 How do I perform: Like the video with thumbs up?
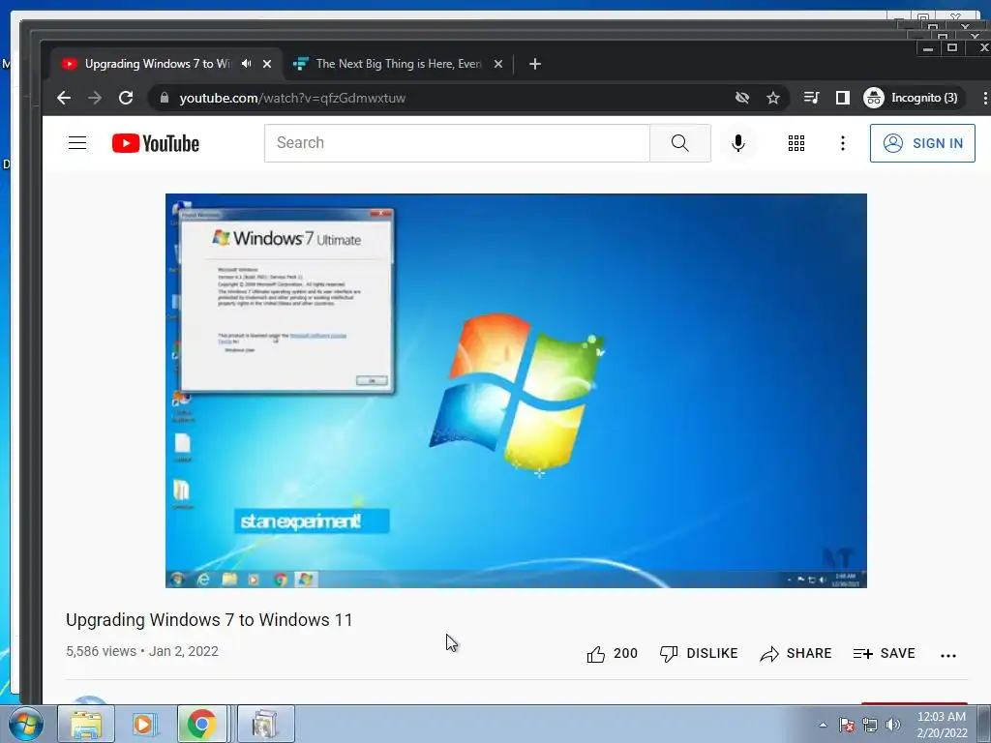click(x=612, y=653)
